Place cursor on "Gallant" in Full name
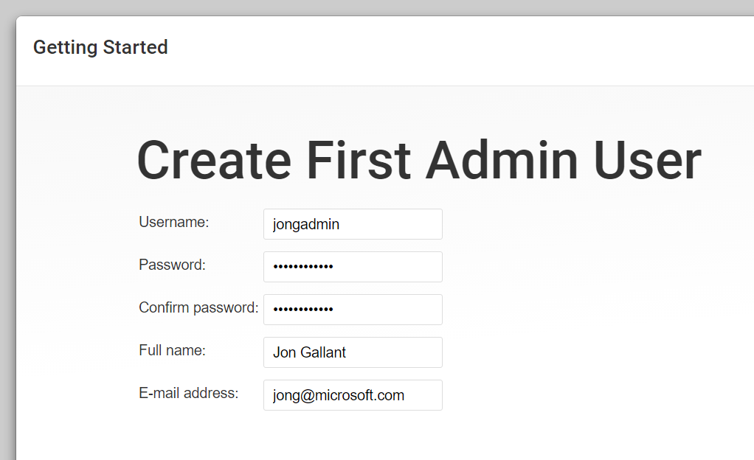The image size is (754, 460). [322, 352]
